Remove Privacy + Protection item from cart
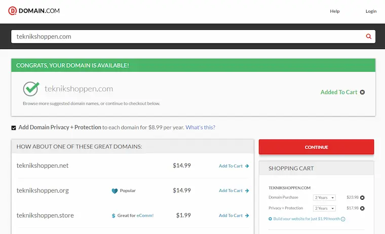The height and width of the screenshot is (234, 385). 362,208
